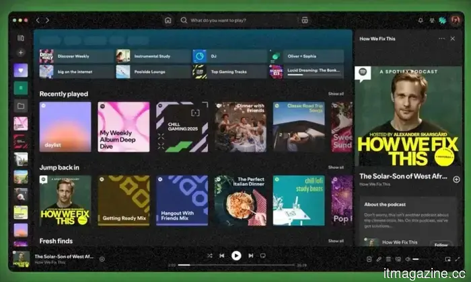Skip to the next track
This screenshot has height=282, width=471.
(250, 256)
